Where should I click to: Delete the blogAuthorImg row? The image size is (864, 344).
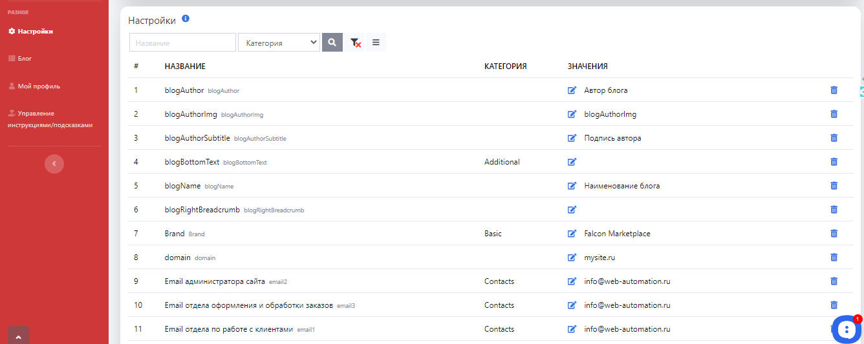point(834,114)
